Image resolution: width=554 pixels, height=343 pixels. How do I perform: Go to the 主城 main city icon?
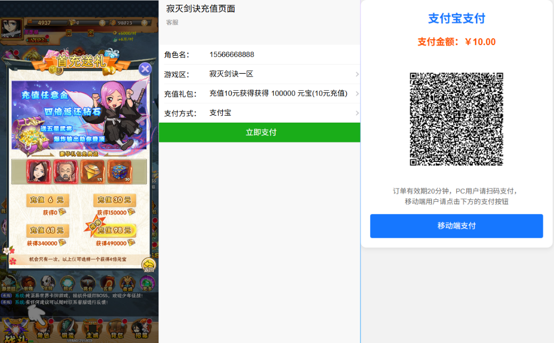pos(92,329)
